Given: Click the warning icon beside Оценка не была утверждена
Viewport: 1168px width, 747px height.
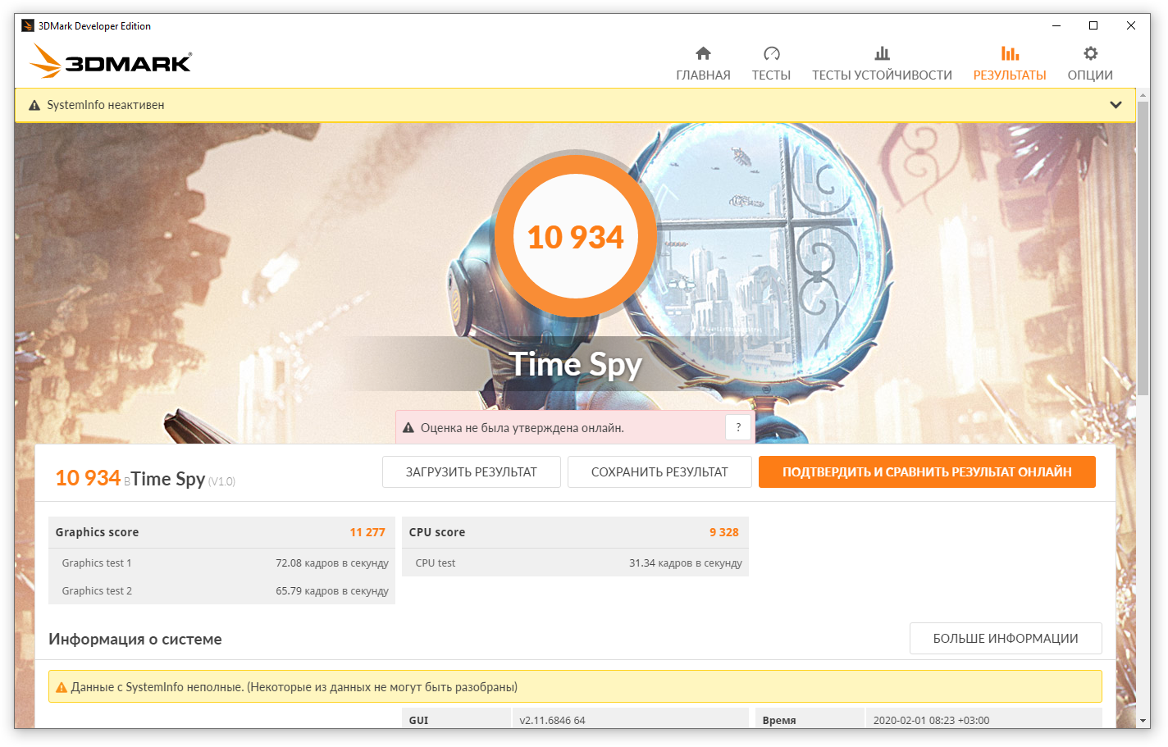Looking at the screenshot, I should [408, 428].
